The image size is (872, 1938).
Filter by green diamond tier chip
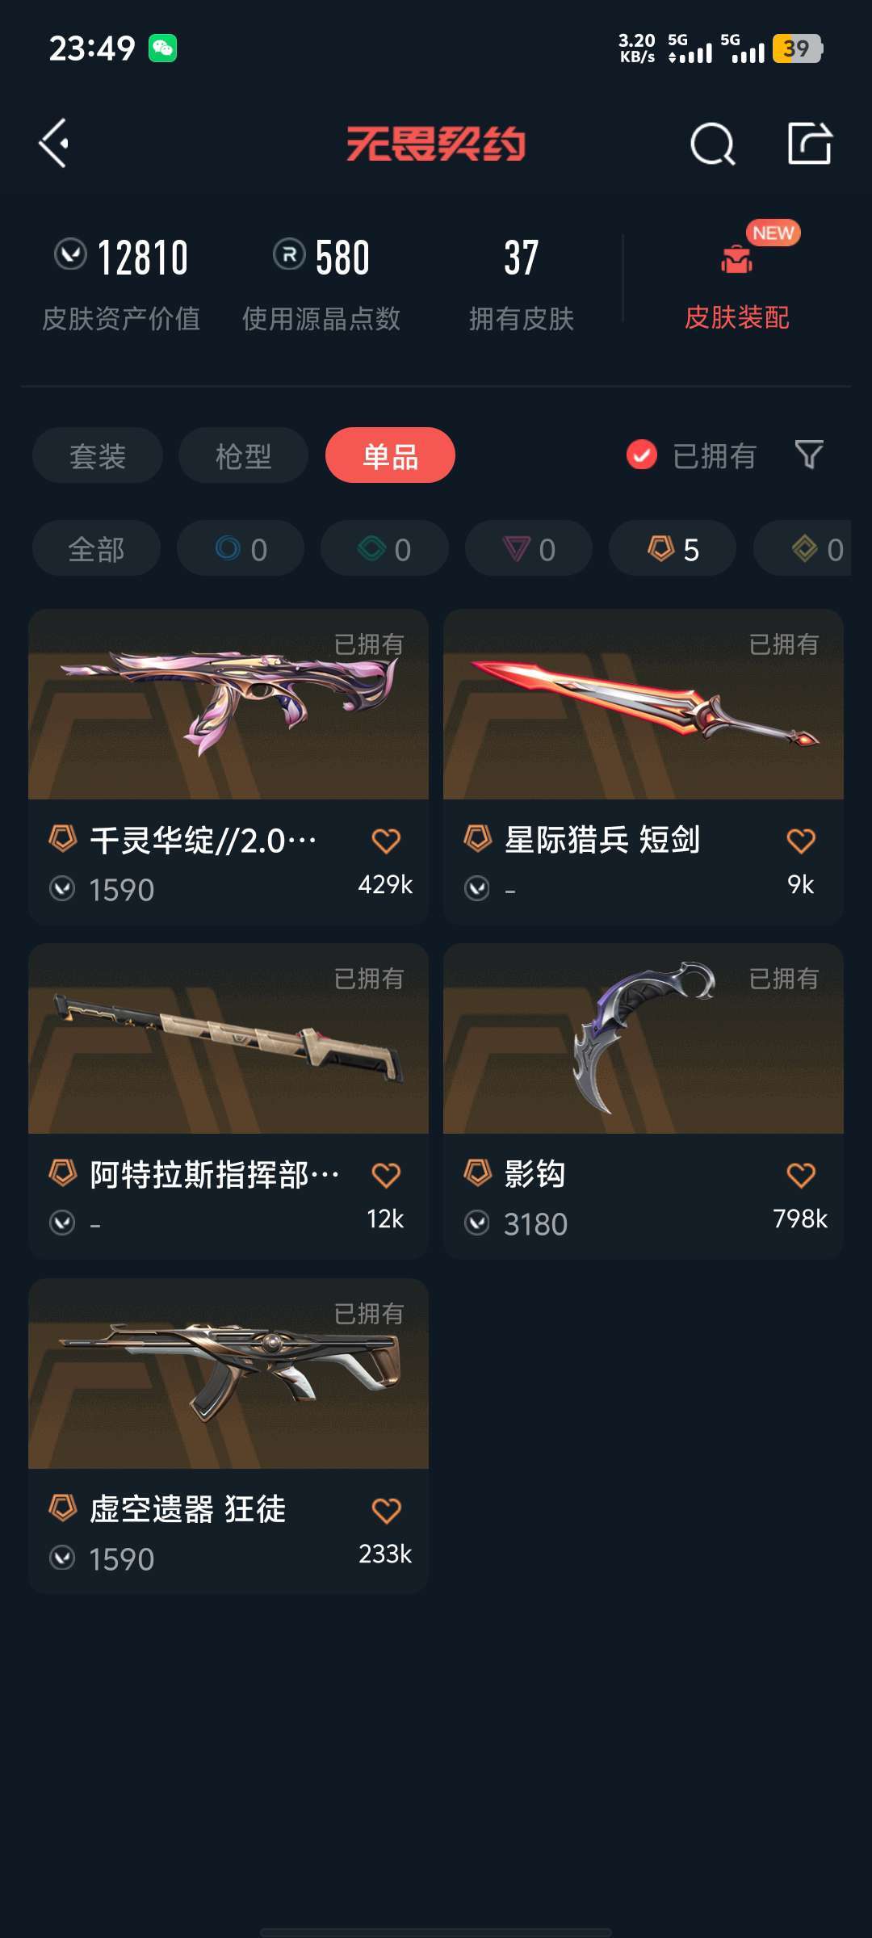(x=384, y=548)
